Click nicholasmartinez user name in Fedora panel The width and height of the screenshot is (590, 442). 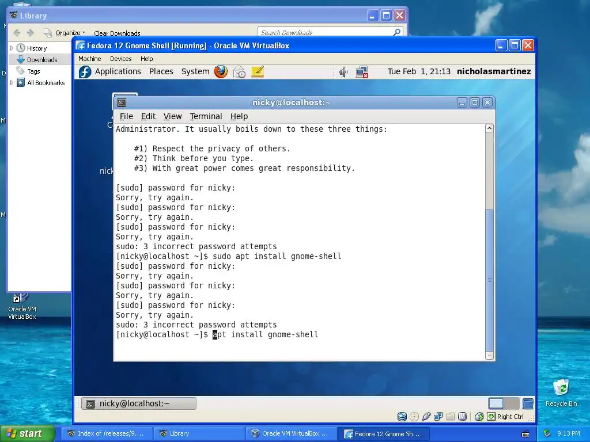(494, 71)
